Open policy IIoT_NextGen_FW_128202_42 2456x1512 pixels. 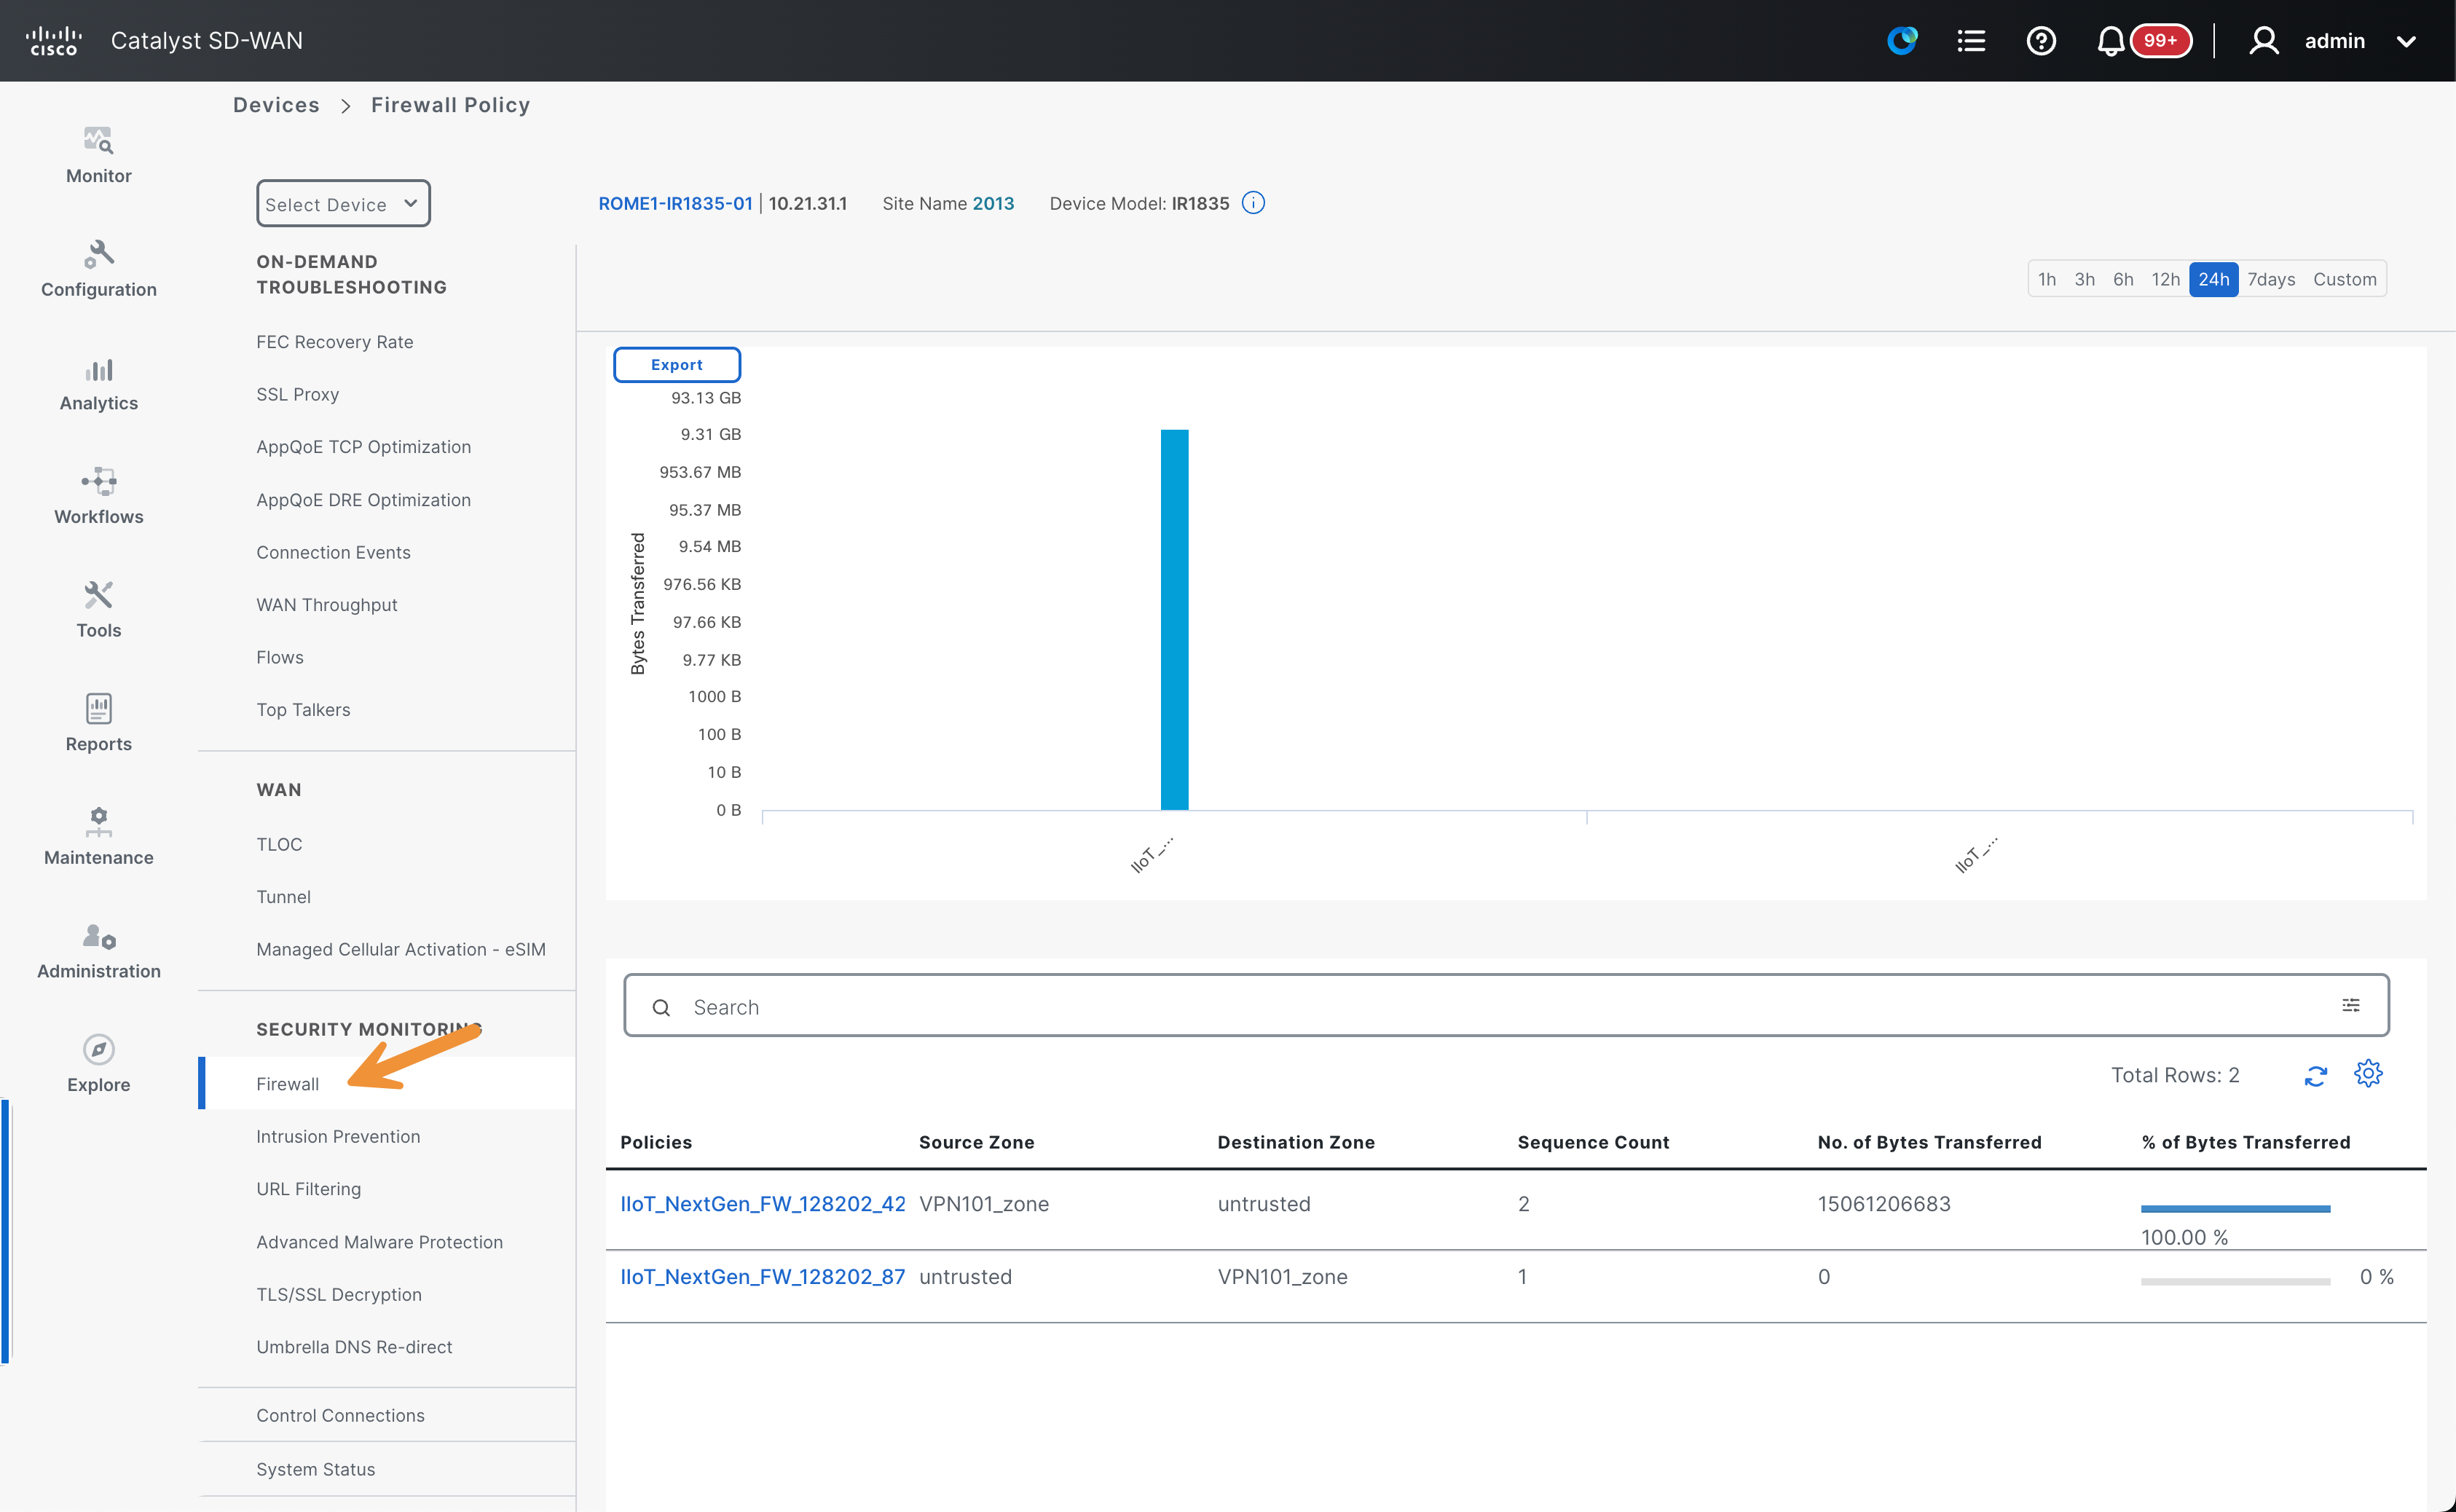point(763,1204)
